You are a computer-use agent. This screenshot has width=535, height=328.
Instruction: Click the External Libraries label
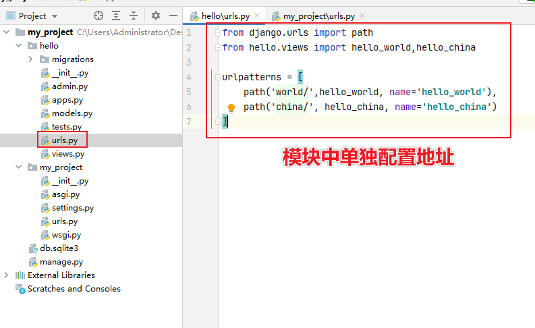coord(61,275)
